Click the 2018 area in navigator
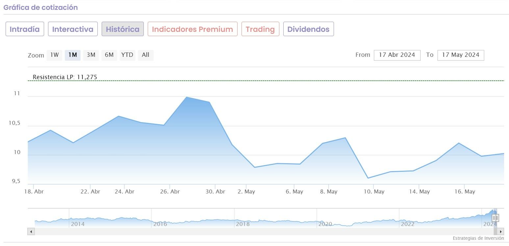Screen dimensions: 509x246 [x=243, y=221]
